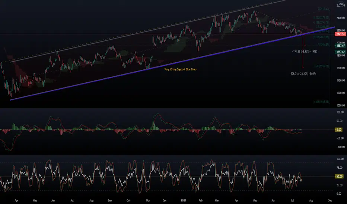Click the Oct label on the time axis
This screenshot has width=347, height=204.
pyautogui.click(x=128, y=200)
